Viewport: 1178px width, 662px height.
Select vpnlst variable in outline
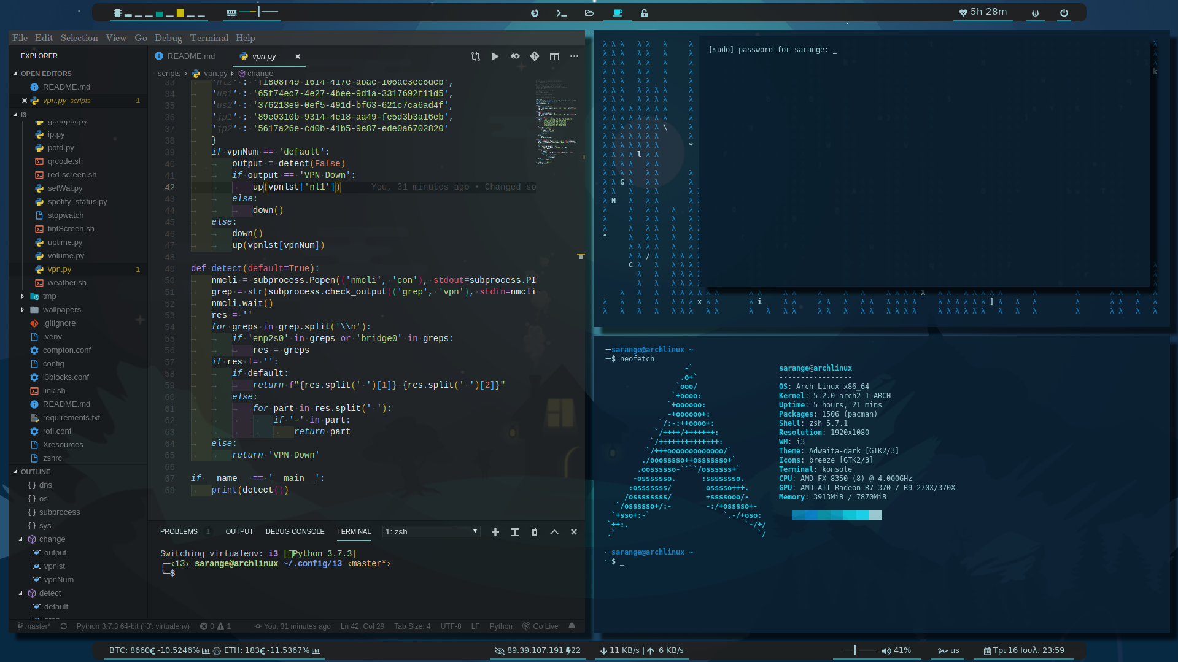54,566
